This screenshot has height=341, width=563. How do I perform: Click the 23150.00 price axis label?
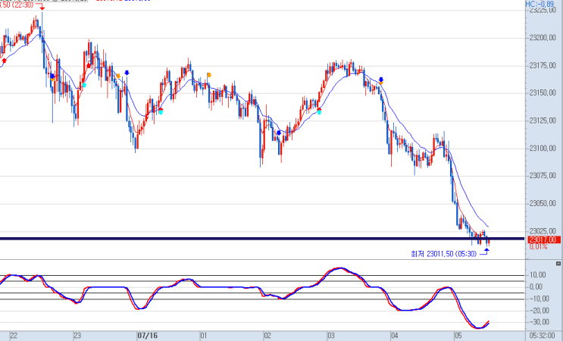543,93
